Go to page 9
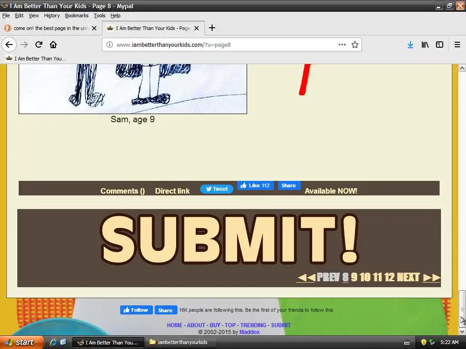The width and height of the screenshot is (466, 349). [x=354, y=278]
